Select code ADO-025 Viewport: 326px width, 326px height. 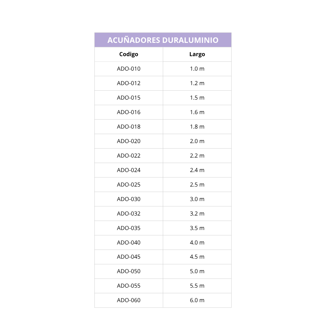click(x=129, y=185)
